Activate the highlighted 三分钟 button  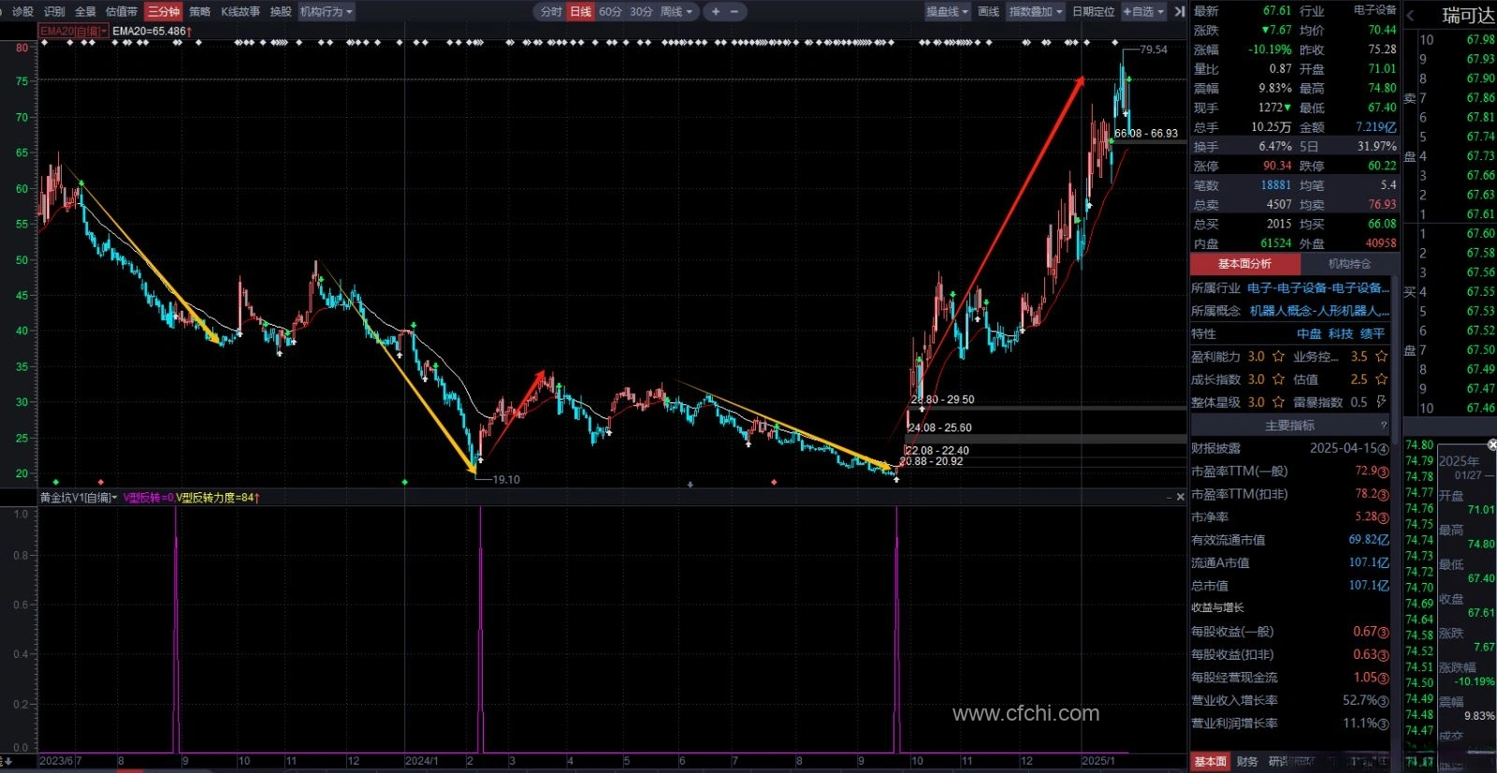(x=164, y=11)
